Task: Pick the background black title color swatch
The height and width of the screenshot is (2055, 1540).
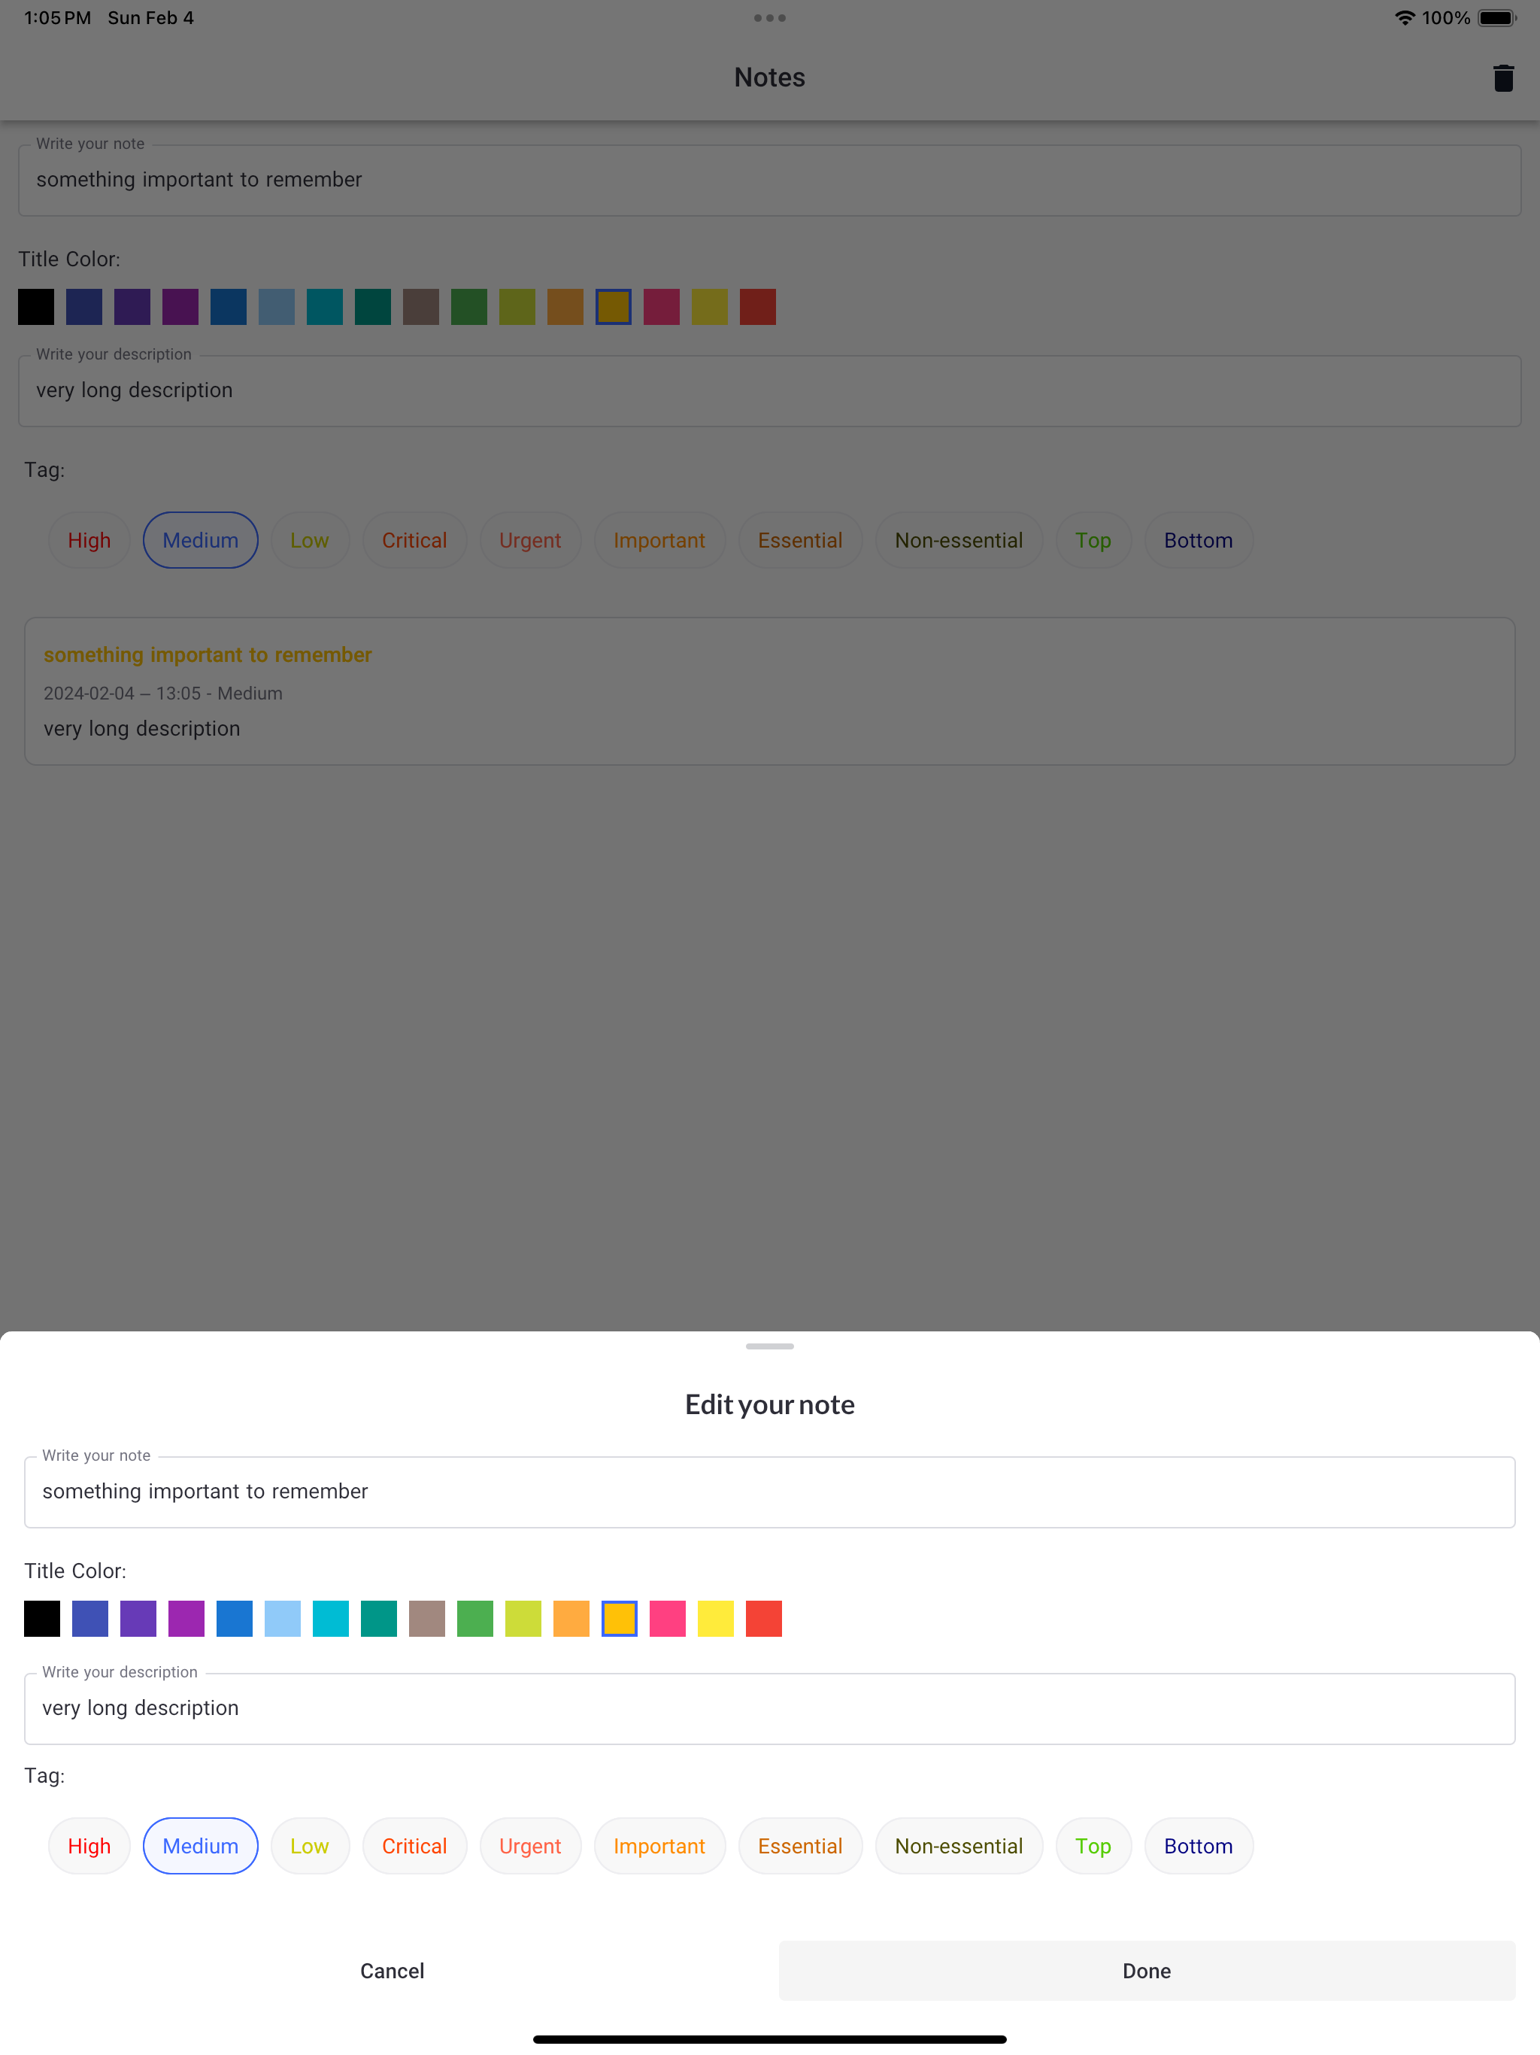Action: [x=36, y=307]
